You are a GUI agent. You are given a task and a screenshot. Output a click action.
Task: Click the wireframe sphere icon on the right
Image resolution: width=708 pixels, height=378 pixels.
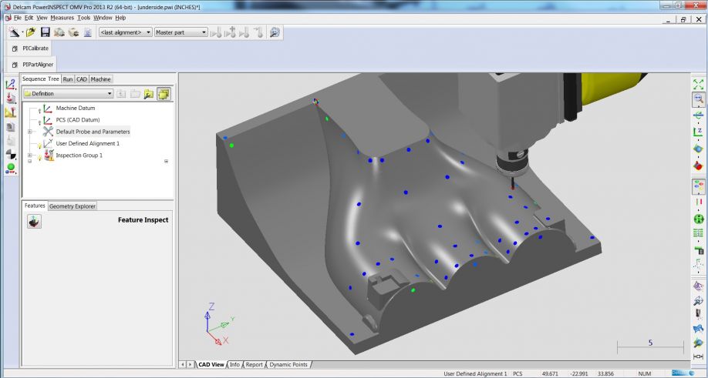(698, 286)
